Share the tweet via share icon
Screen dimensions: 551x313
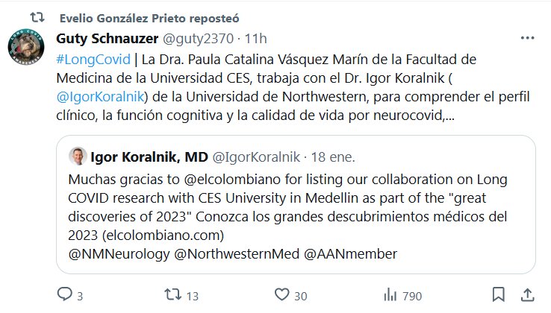tap(528, 295)
